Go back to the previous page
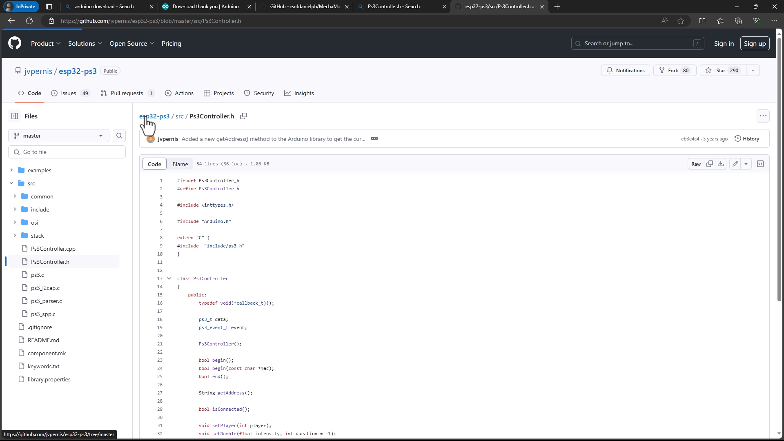The height and width of the screenshot is (441, 784). coord(11,21)
